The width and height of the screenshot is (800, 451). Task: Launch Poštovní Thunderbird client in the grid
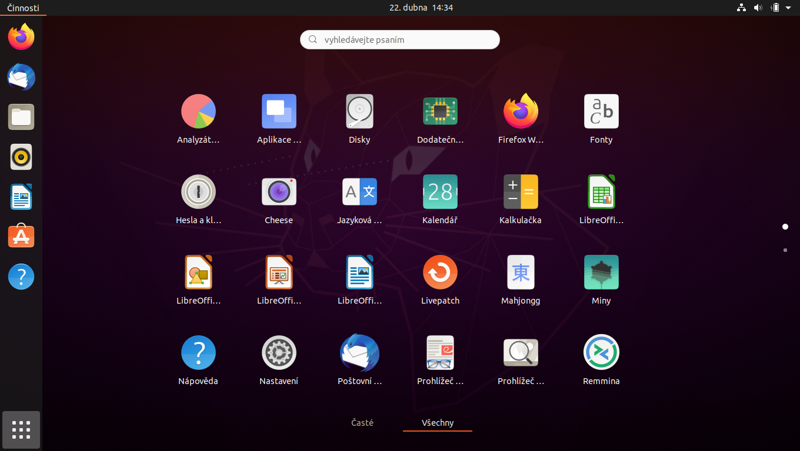pos(359,352)
